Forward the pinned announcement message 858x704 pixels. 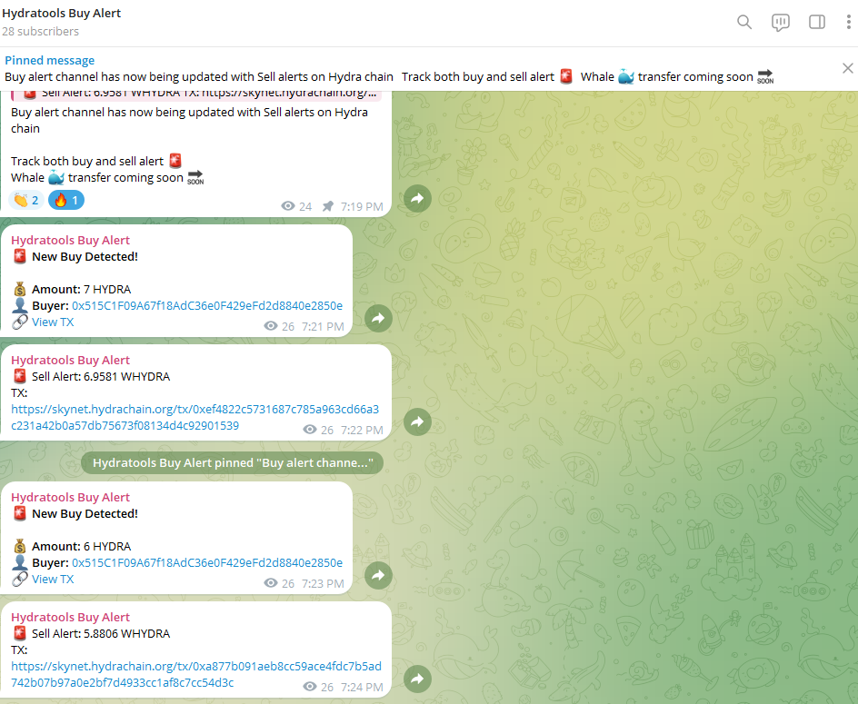[417, 198]
